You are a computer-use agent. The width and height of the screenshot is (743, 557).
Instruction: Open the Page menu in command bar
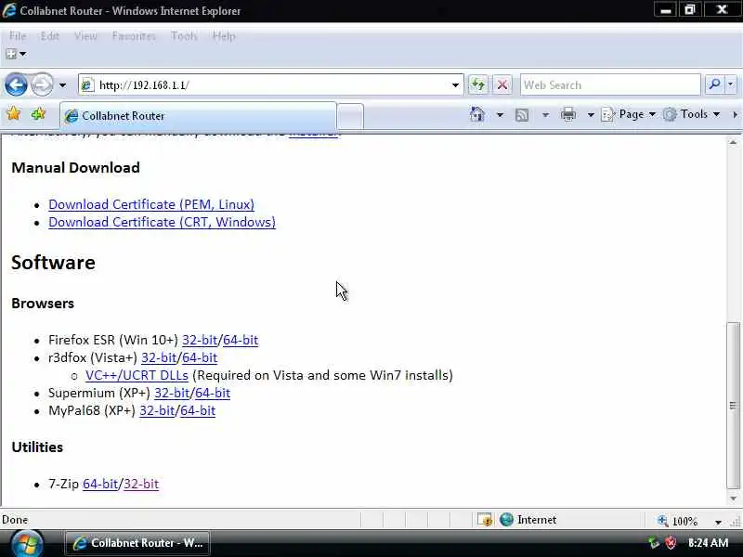pyautogui.click(x=629, y=114)
